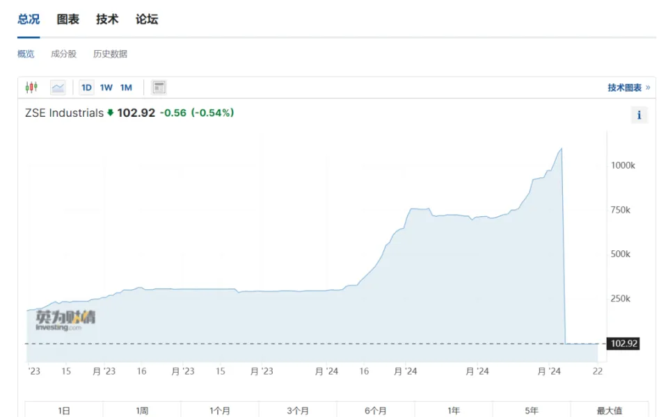The image size is (668, 417).
Task: Click the Investing.com watermark logo
Action: [x=65, y=320]
